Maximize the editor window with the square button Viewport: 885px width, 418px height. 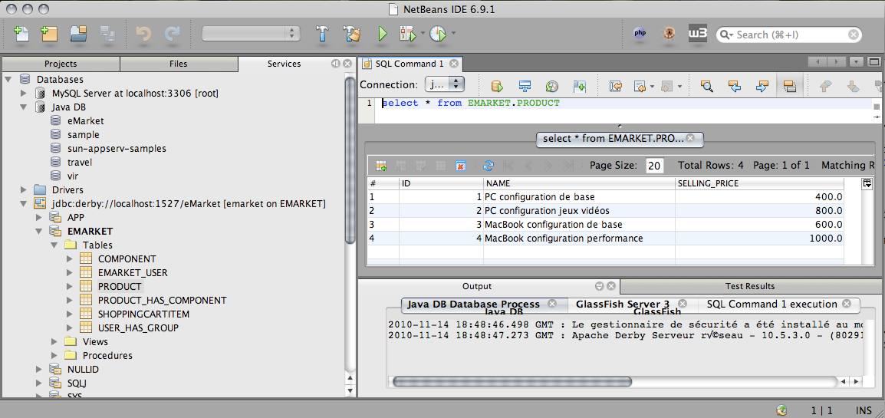coord(873,61)
